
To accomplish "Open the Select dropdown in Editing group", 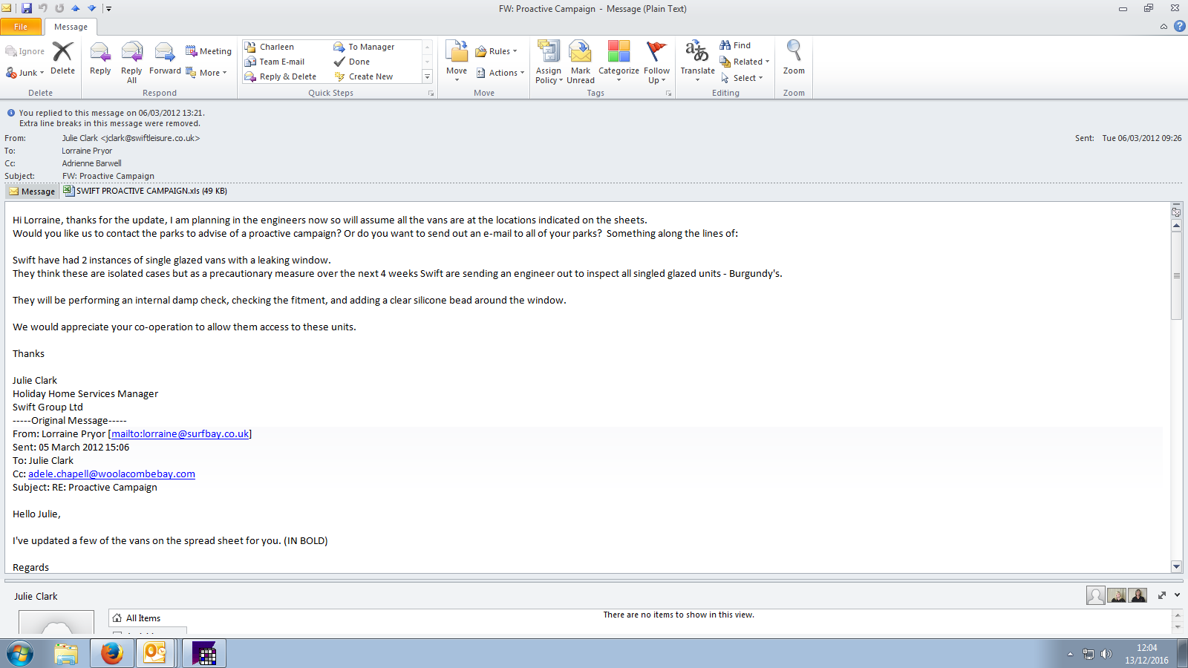I will [x=742, y=78].
